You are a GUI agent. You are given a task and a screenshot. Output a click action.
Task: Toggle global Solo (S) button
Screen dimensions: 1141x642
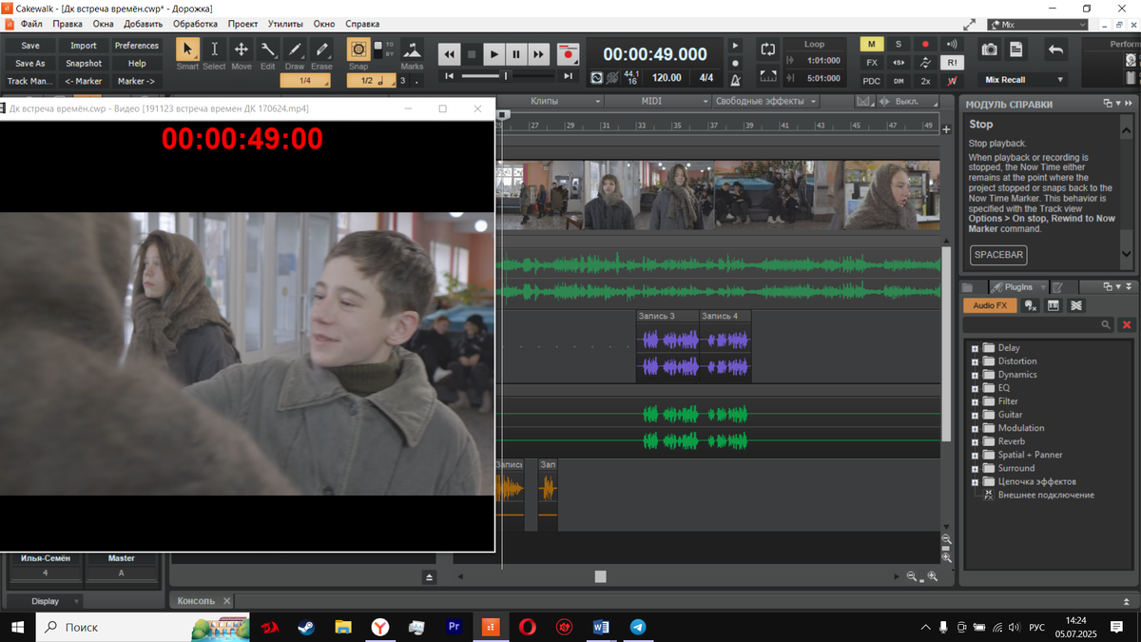[x=899, y=44]
